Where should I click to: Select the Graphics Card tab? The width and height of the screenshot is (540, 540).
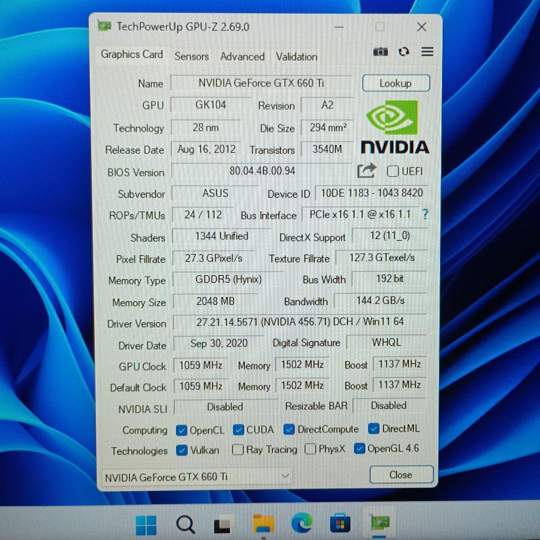(x=132, y=54)
